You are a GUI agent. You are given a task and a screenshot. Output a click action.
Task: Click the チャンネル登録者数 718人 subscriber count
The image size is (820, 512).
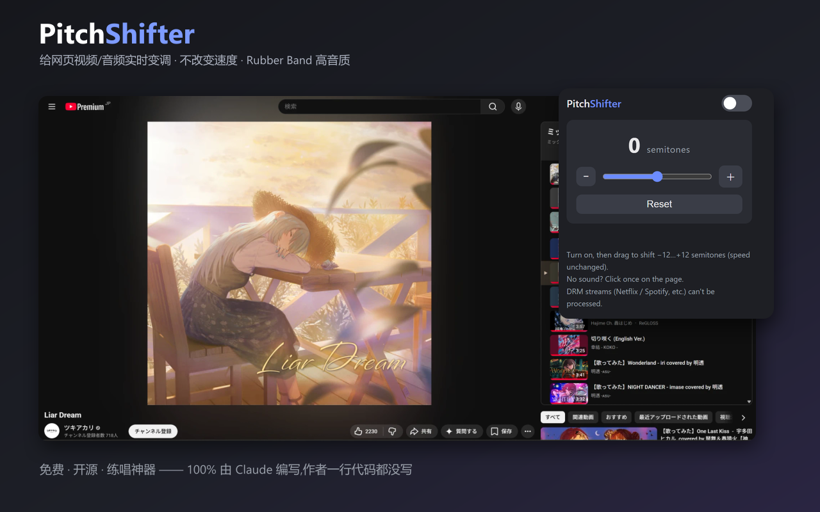(x=91, y=436)
